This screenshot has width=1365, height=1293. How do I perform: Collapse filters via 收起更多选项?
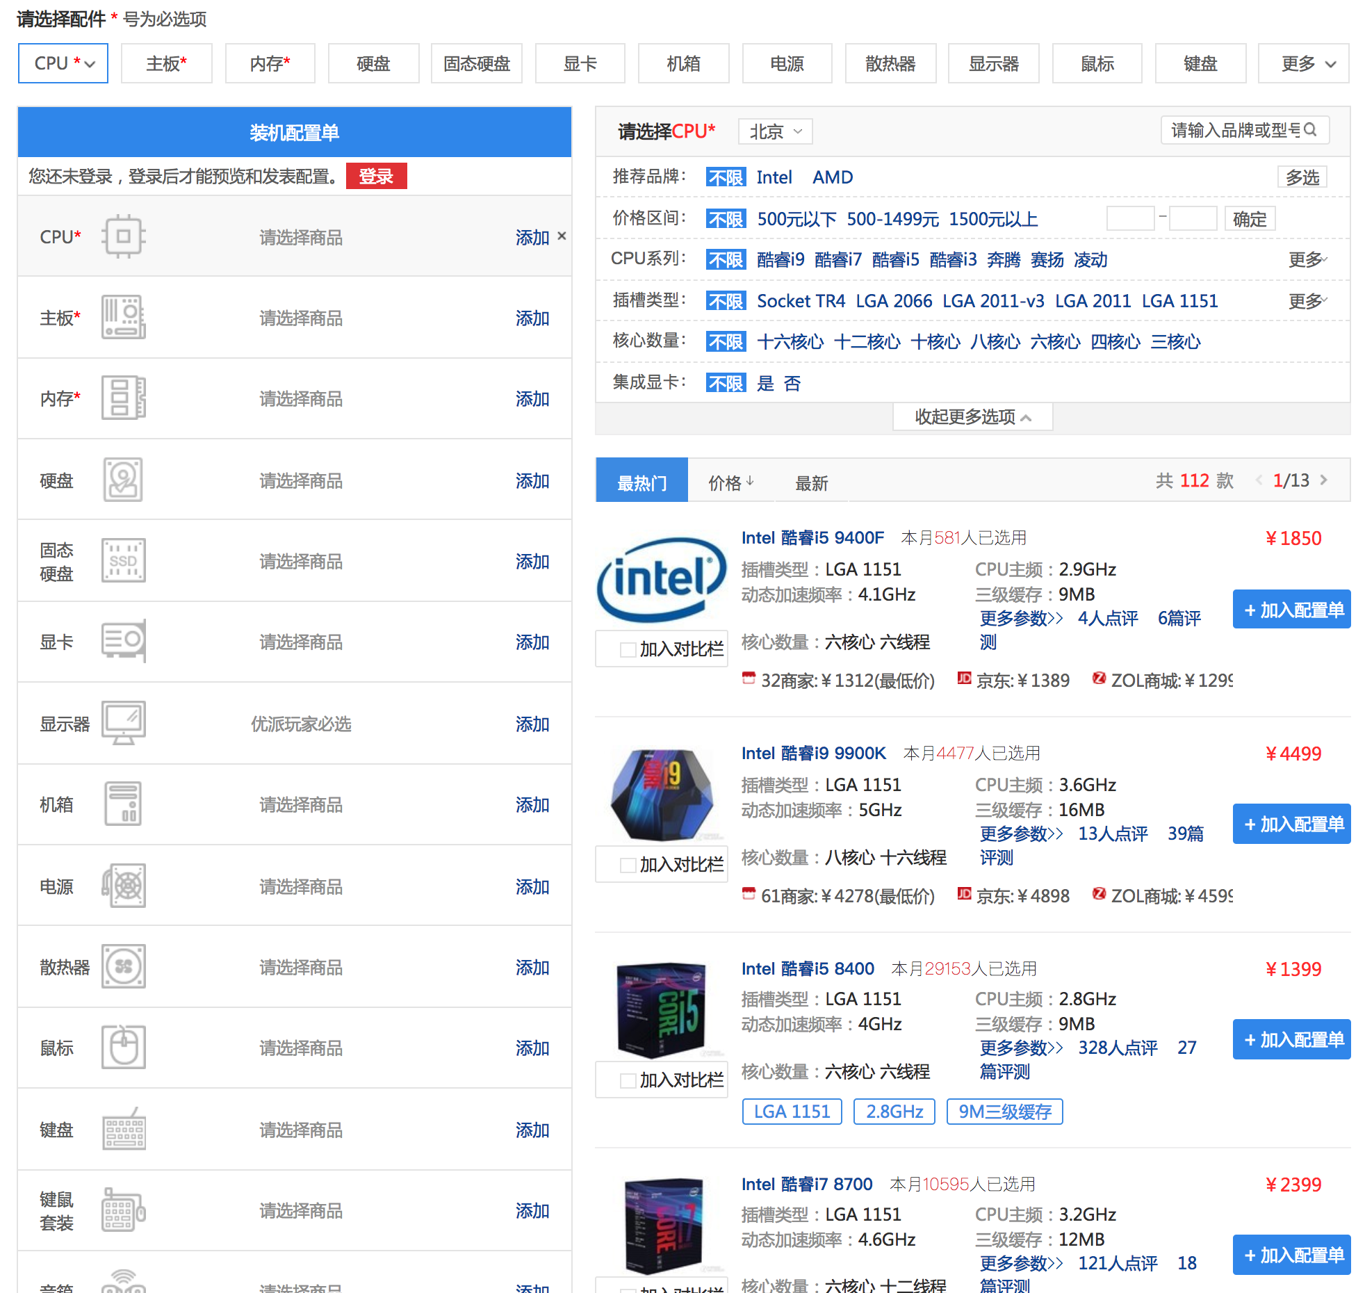click(x=972, y=416)
